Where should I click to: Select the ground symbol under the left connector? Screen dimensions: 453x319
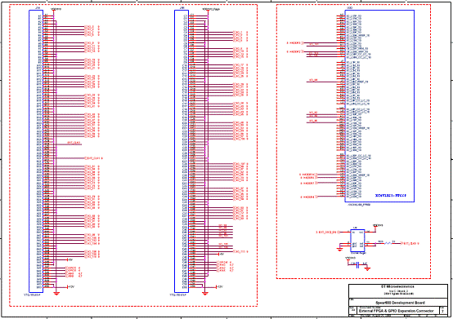tap(56, 294)
